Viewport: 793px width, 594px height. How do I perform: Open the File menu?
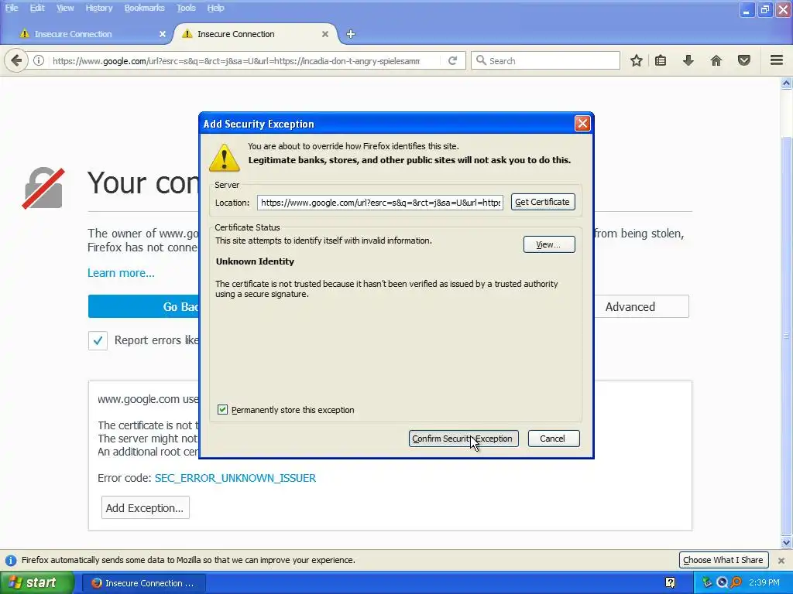tap(11, 8)
